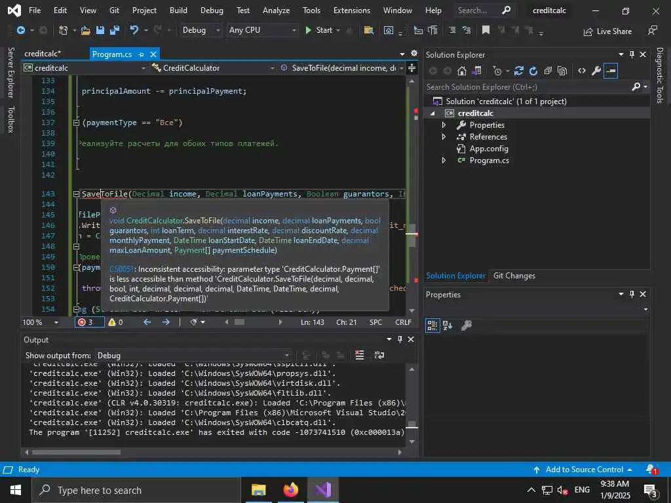Viewport: 671px width, 503px height.
Task: Open the File menu
Action: tap(35, 10)
